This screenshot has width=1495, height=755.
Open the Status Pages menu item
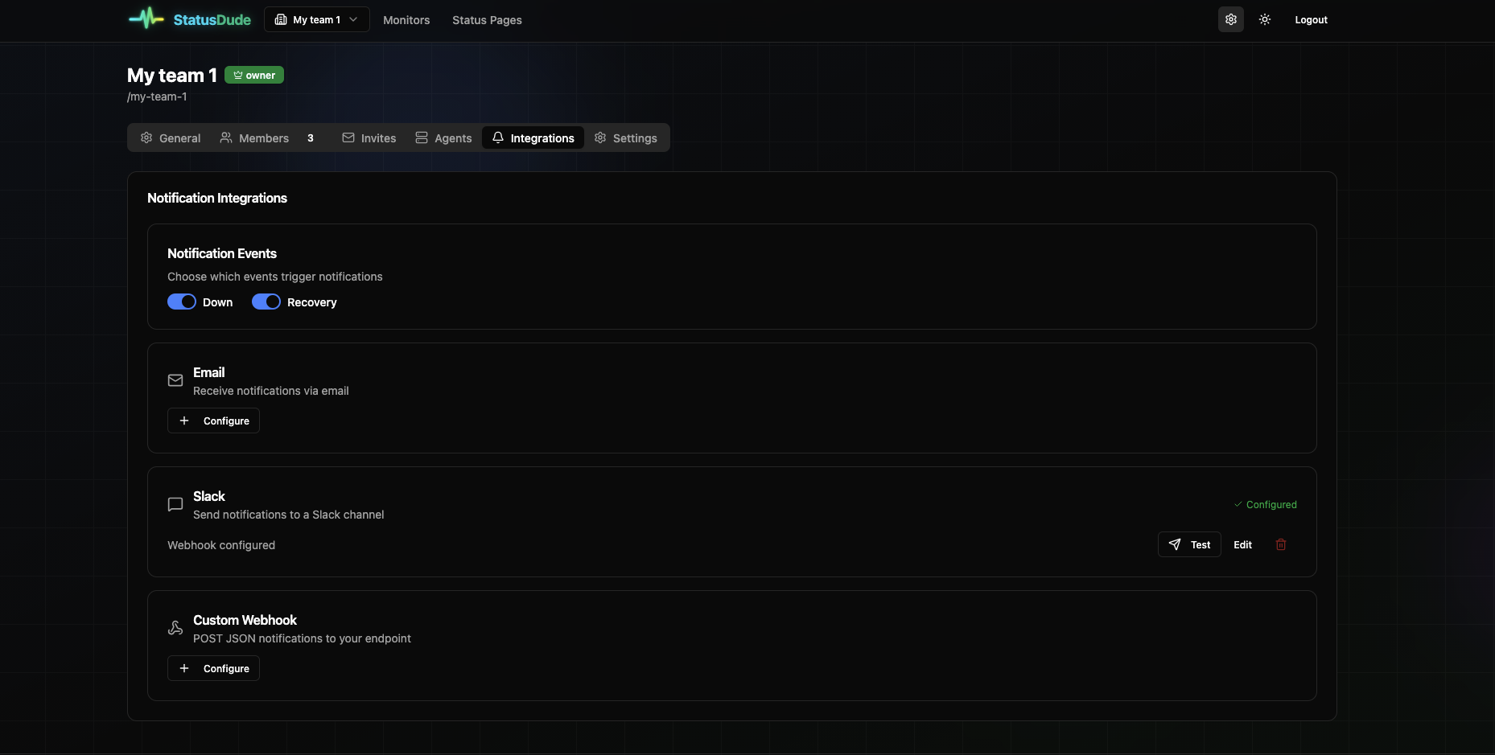pos(487,20)
